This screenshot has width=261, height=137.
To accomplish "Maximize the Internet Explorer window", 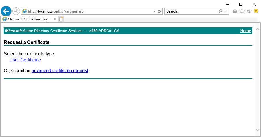I will [x=241, y=4].
